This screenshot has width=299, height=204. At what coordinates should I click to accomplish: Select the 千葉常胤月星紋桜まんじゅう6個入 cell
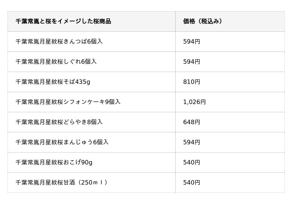pyautogui.click(x=62, y=142)
